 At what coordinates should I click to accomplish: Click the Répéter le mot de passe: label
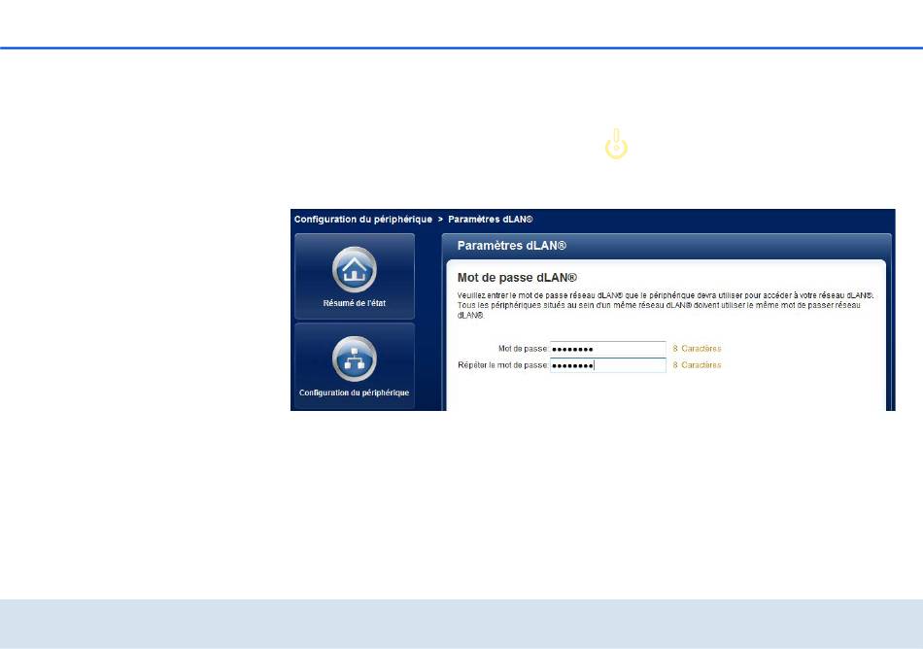(x=503, y=364)
